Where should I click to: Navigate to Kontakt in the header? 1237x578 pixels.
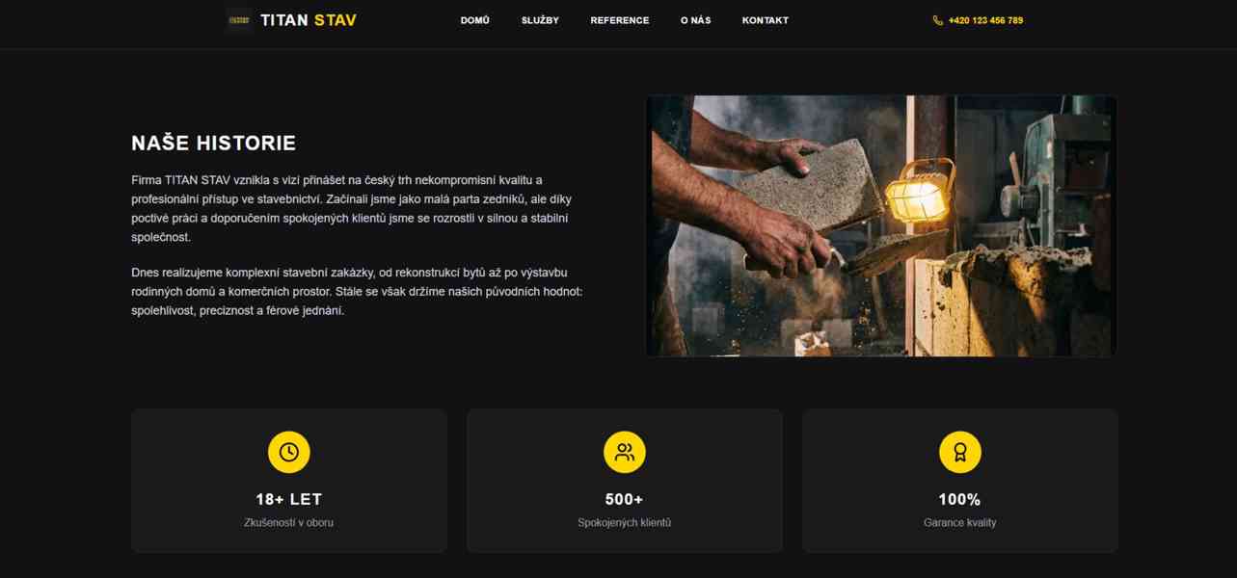click(x=766, y=20)
